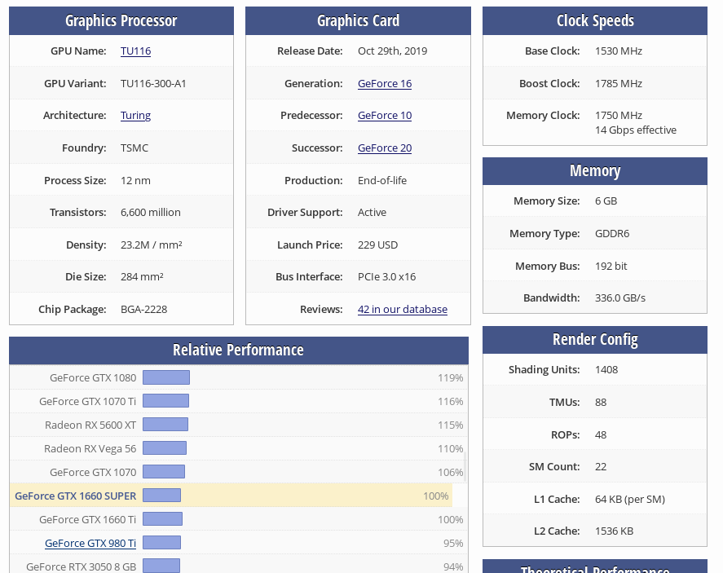
Task: Select the 1785 MHz boost clock value
Action: (619, 83)
